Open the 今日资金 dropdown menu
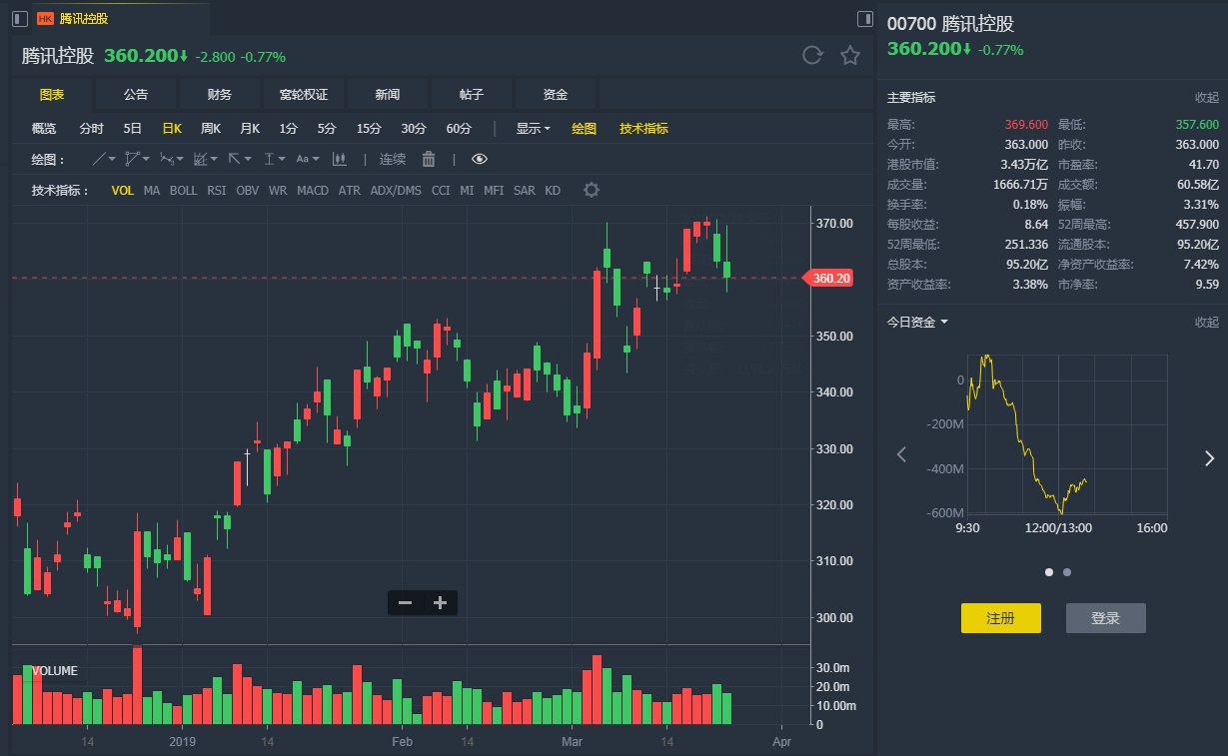Viewport: 1228px width, 756px height. [917, 322]
